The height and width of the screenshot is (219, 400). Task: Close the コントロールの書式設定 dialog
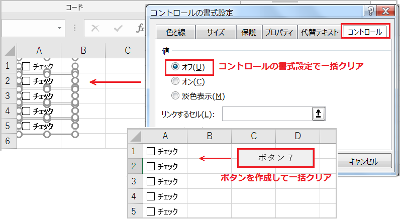point(387,12)
